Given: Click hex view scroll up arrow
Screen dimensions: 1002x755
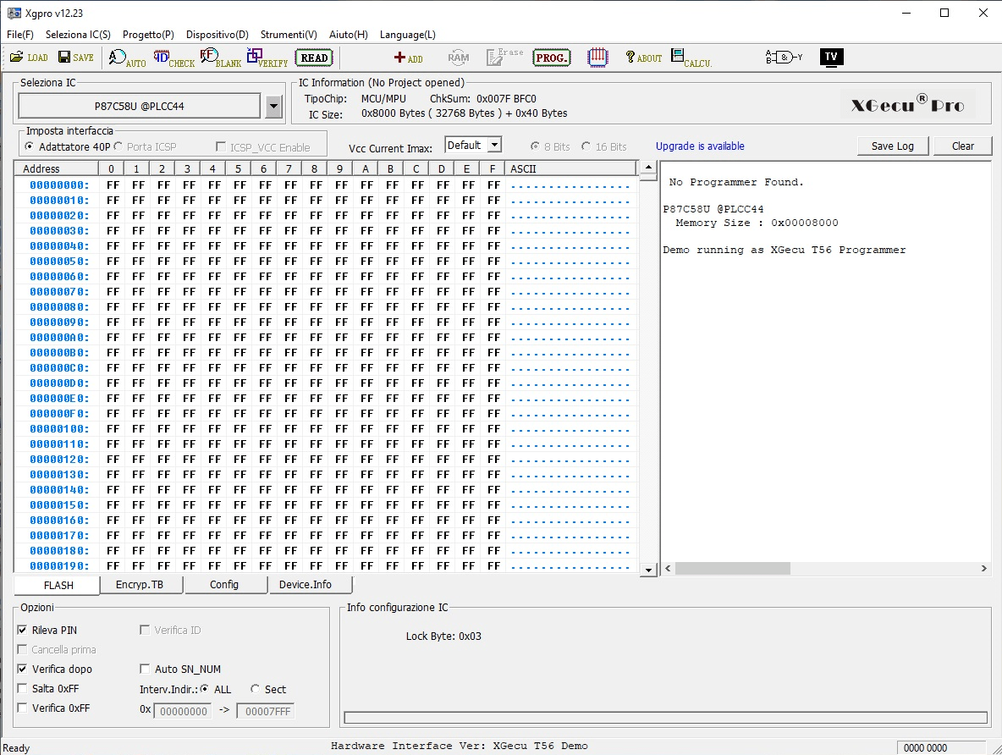Looking at the screenshot, I should point(648,168).
